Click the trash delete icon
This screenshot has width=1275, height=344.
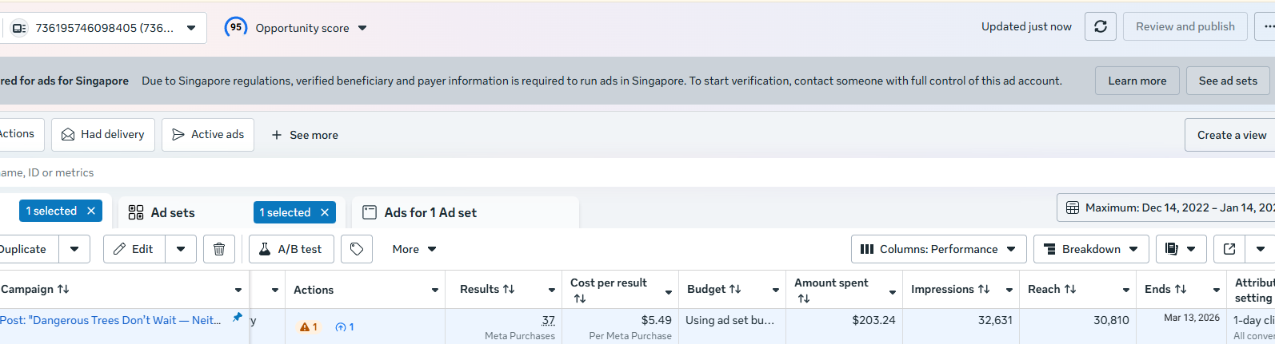coord(219,249)
